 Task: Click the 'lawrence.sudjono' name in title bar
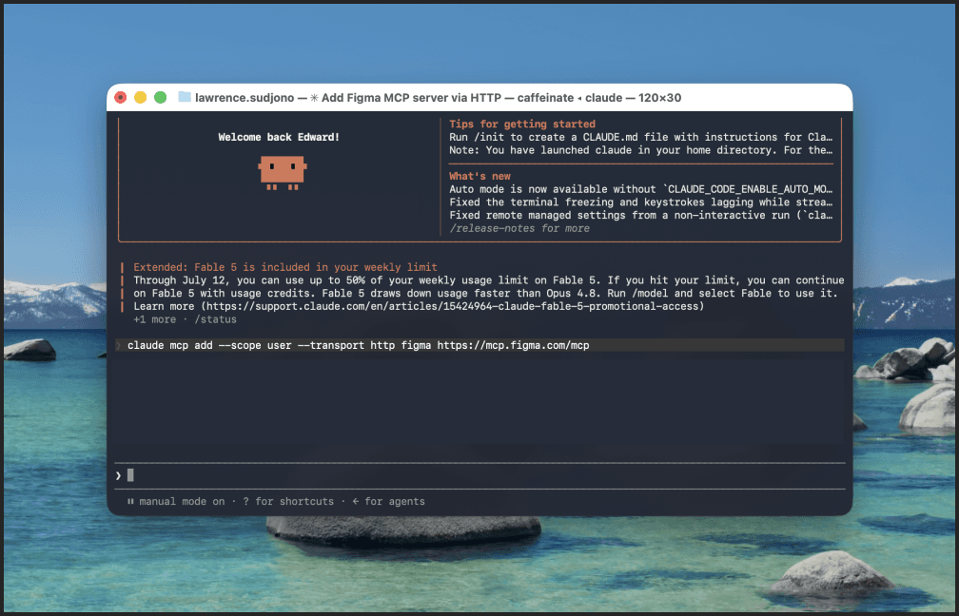tap(245, 98)
